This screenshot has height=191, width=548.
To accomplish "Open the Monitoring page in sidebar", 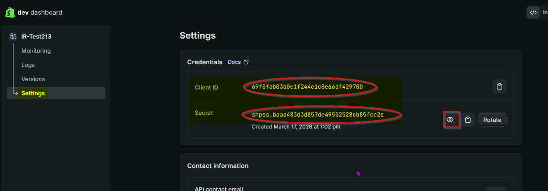I will [36, 51].
